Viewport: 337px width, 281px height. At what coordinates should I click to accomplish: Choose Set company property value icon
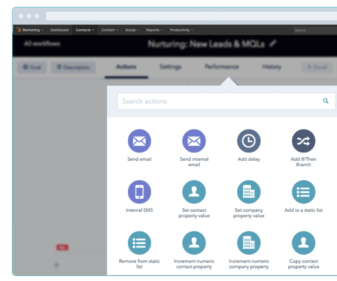pos(249,192)
